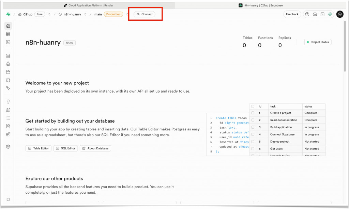Screen dimensions: 349x209
Task: Open the Advisors lightbulb sidebar icon
Action: click(8, 102)
